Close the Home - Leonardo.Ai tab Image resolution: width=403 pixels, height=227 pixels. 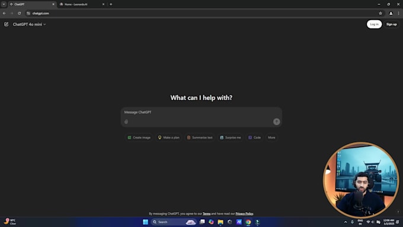[103, 4]
